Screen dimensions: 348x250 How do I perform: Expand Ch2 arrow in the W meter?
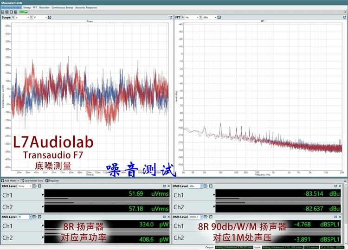(x=43, y=238)
